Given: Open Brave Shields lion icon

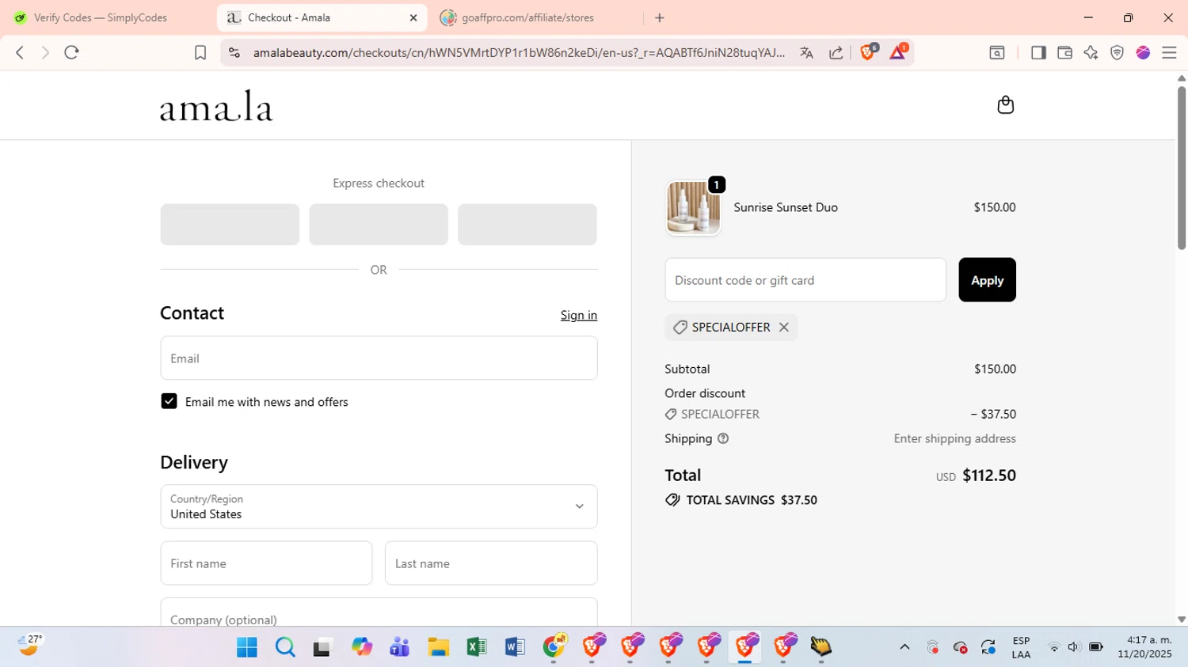Looking at the screenshot, I should click(x=868, y=52).
